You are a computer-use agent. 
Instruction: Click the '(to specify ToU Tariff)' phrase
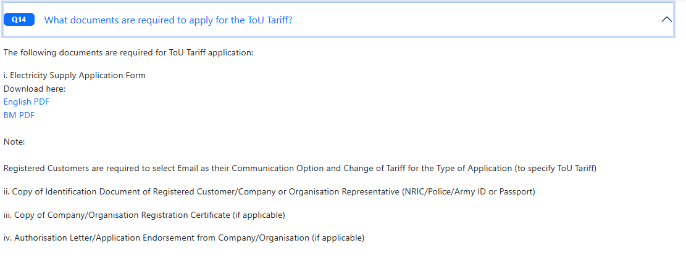click(555, 169)
